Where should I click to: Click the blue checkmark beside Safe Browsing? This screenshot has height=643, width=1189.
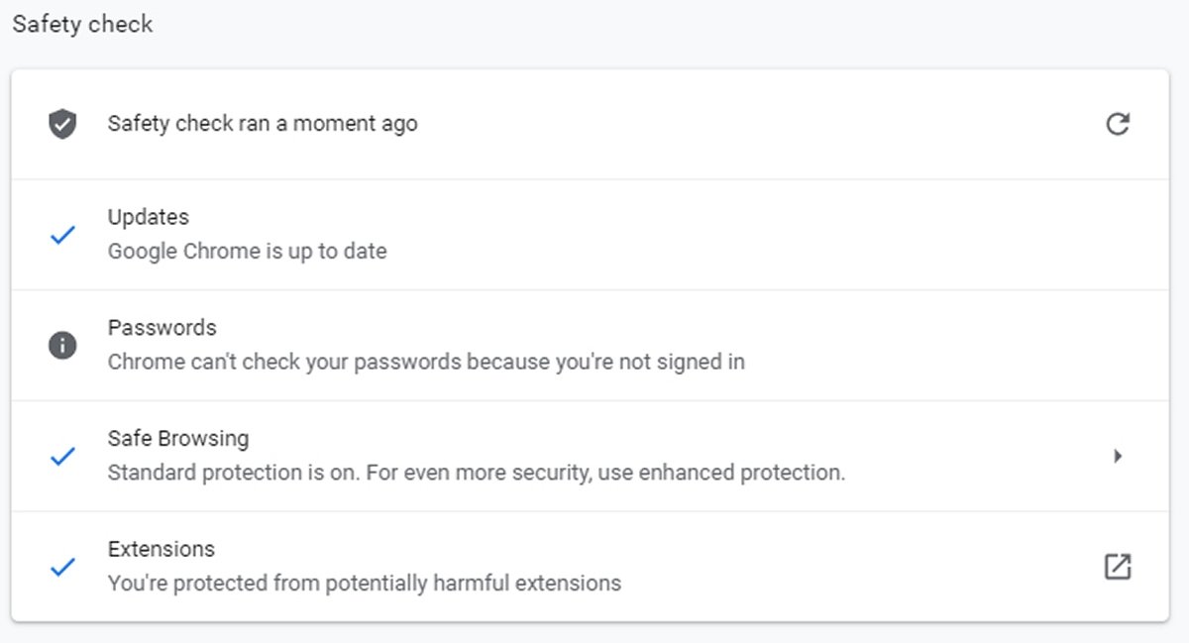pyautogui.click(x=62, y=457)
